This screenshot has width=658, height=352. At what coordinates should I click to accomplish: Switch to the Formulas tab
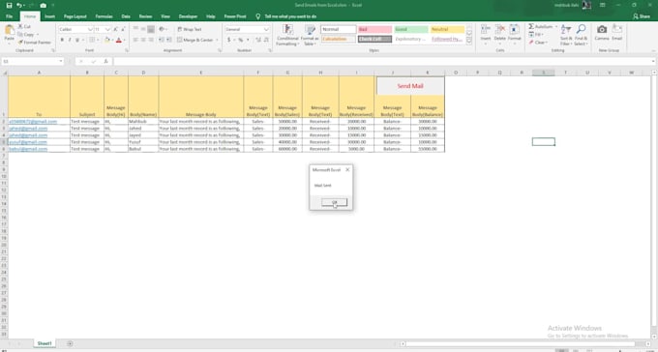click(x=105, y=16)
